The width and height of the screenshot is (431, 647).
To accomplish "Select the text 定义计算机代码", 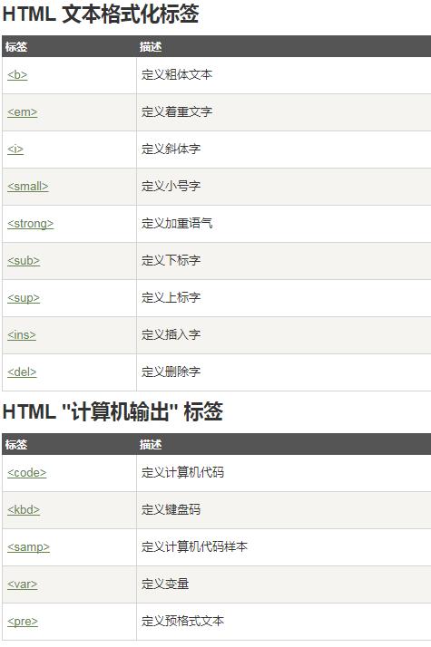I will point(182,472).
